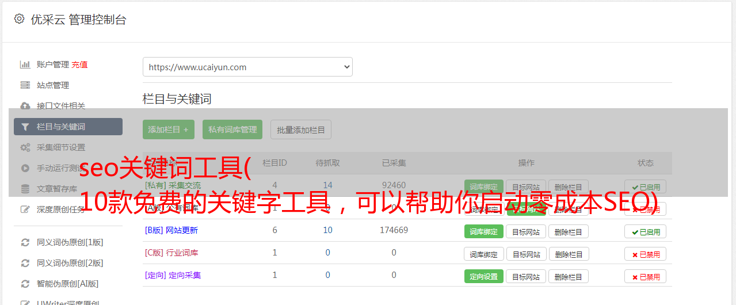Click the cloud upload icon for 接口文件相关

(x=25, y=106)
